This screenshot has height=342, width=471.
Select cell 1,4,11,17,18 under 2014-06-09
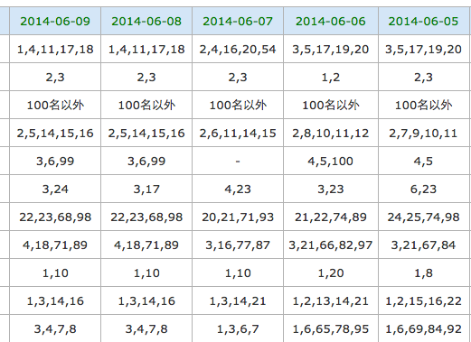tap(55, 49)
